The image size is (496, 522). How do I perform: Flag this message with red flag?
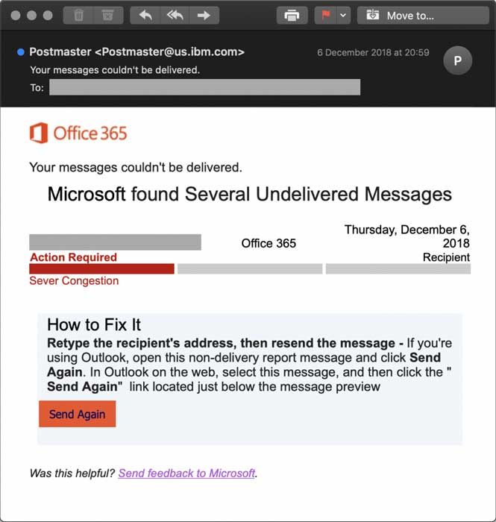[326, 15]
